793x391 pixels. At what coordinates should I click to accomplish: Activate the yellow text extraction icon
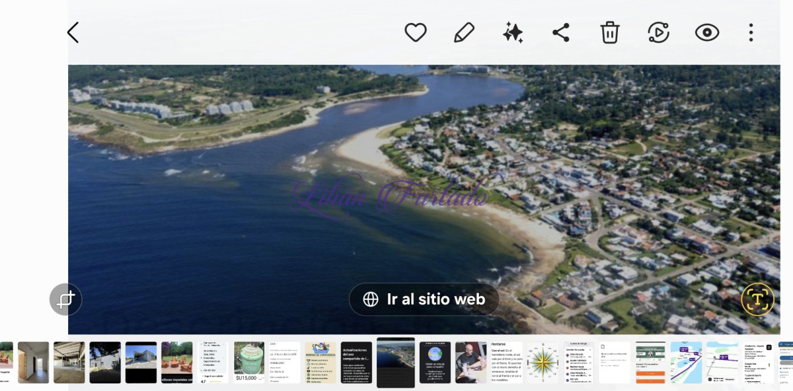[x=757, y=300]
